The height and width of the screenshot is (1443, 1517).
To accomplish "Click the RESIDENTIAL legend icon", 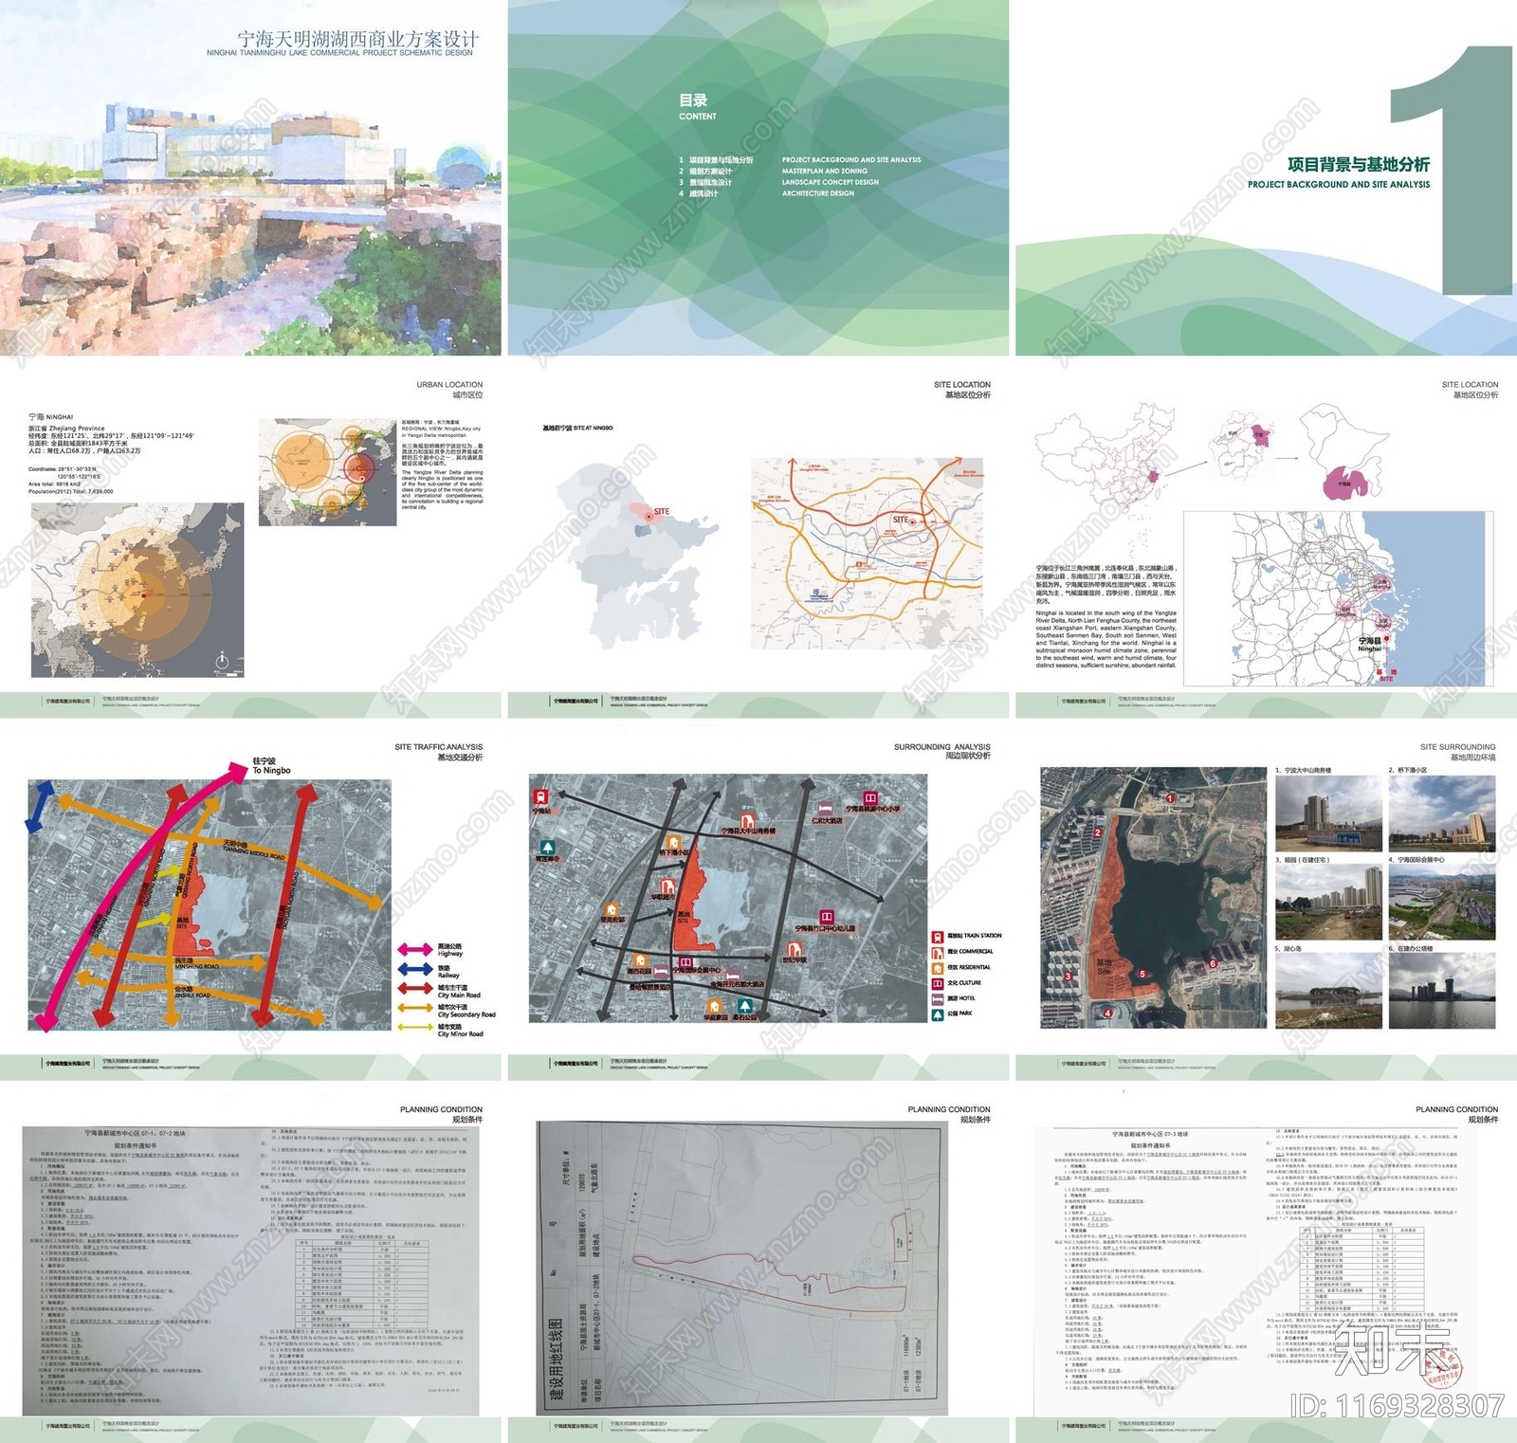I will click(938, 967).
